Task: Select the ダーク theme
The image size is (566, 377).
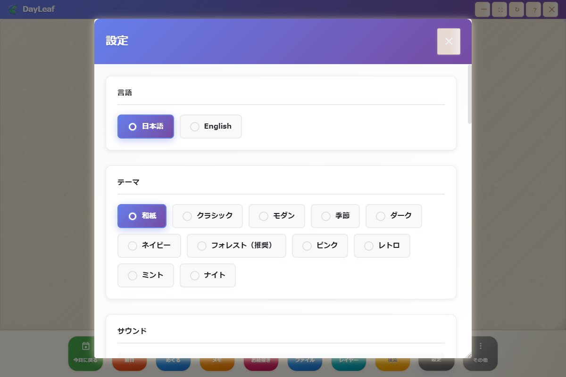Action: (x=393, y=216)
